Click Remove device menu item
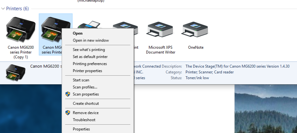297x133 pixels. pos(98,113)
